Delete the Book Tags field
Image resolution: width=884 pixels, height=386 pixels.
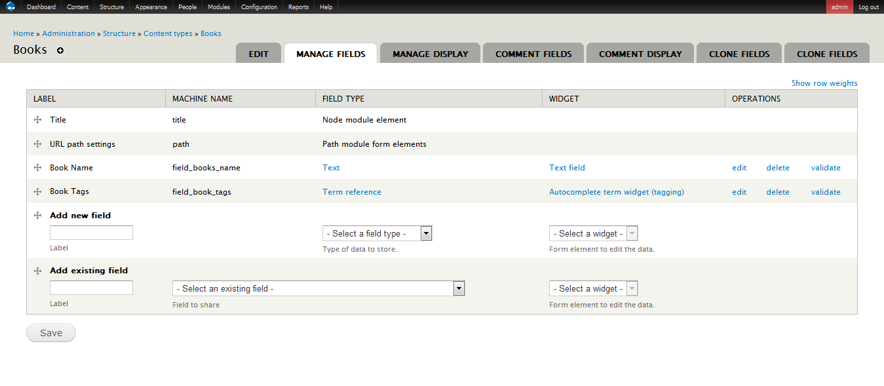(x=777, y=192)
